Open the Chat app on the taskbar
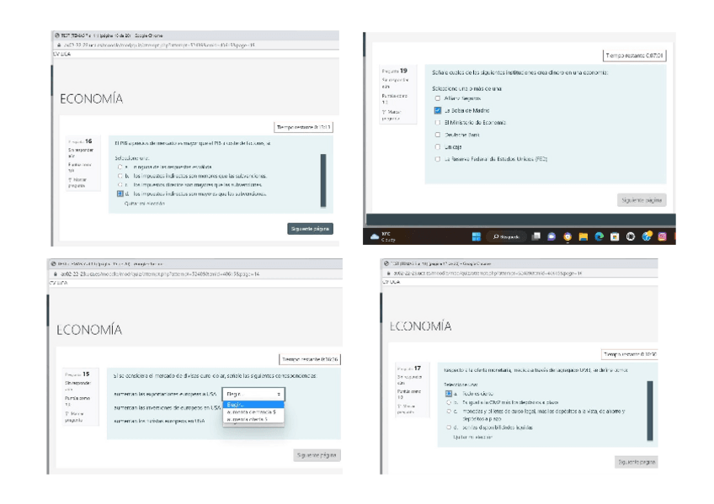 point(551,236)
